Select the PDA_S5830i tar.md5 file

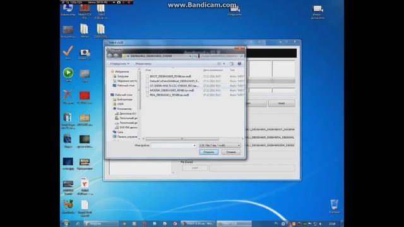tap(169, 95)
